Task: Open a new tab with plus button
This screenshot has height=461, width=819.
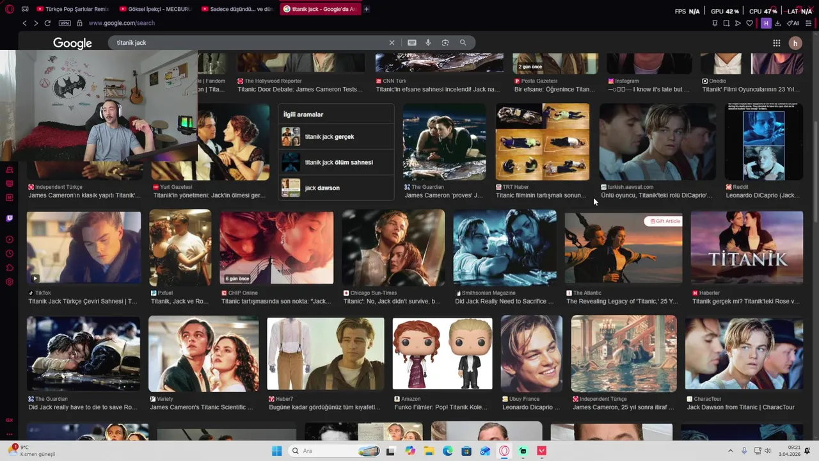Action: tap(367, 9)
